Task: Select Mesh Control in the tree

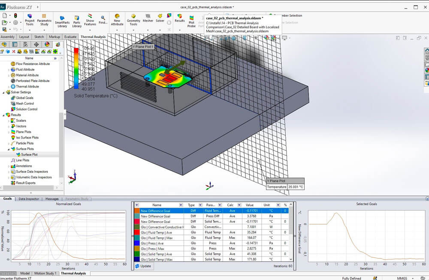Action: 22,103
